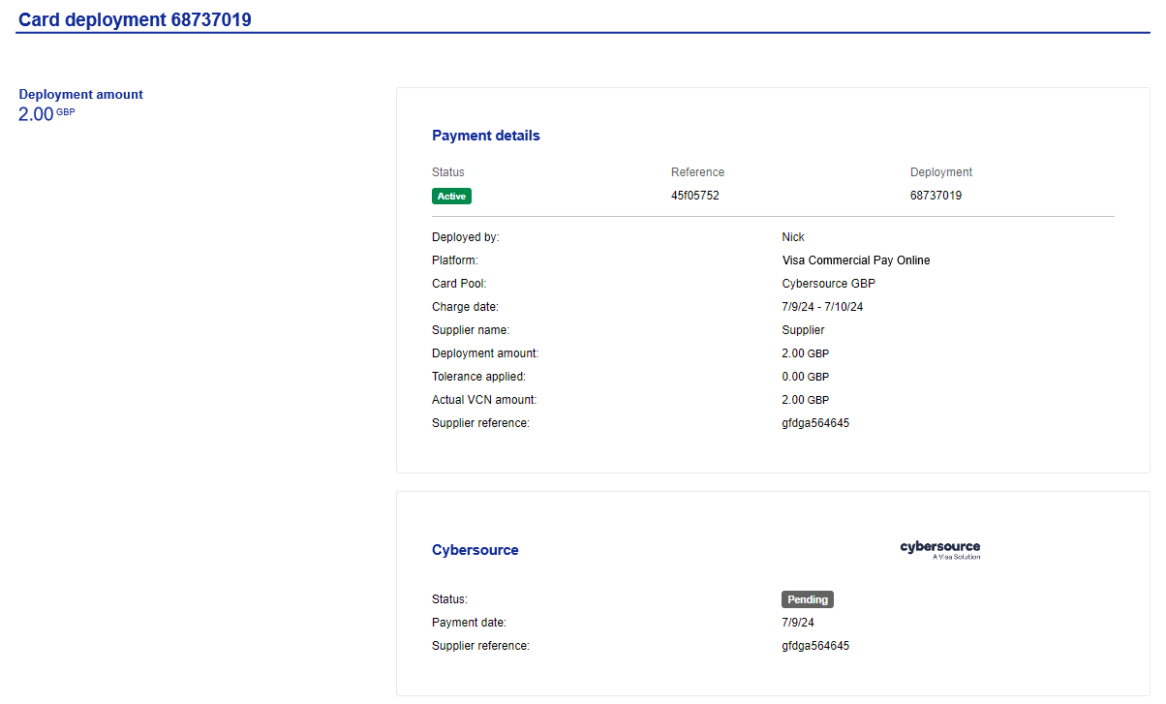Viewport: 1166px width, 704px height.
Task: Select charge date range 7/9/24 - 7/10/24
Action: coord(822,307)
